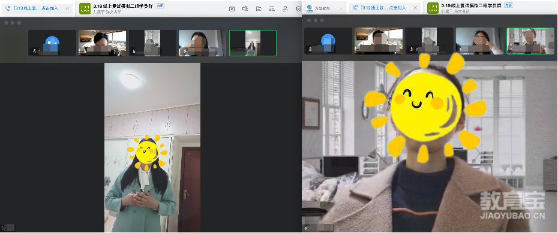Viewport: 558px width, 233px height.
Task: Click the green group avatar on left
Action: pos(85,8)
